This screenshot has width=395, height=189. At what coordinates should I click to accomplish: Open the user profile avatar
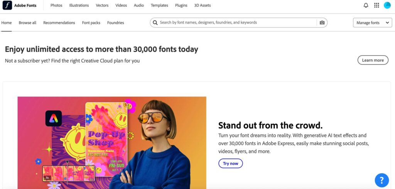click(387, 5)
